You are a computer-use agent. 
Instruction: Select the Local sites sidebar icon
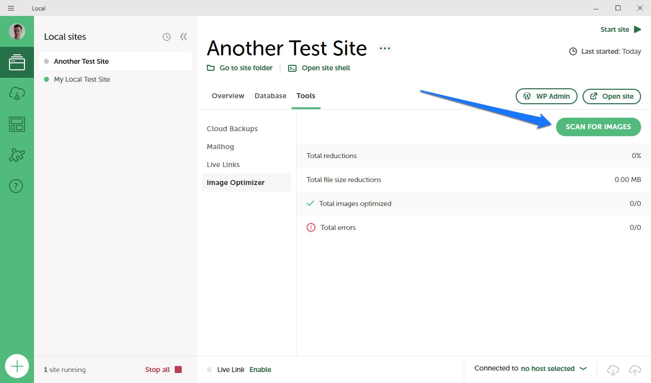[17, 62]
